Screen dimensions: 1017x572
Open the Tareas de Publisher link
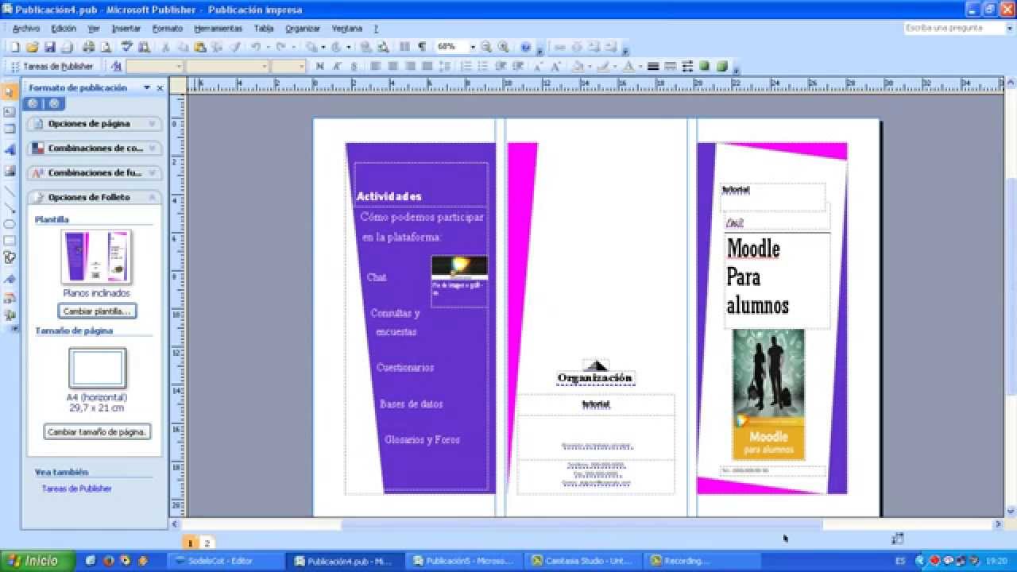click(x=76, y=489)
